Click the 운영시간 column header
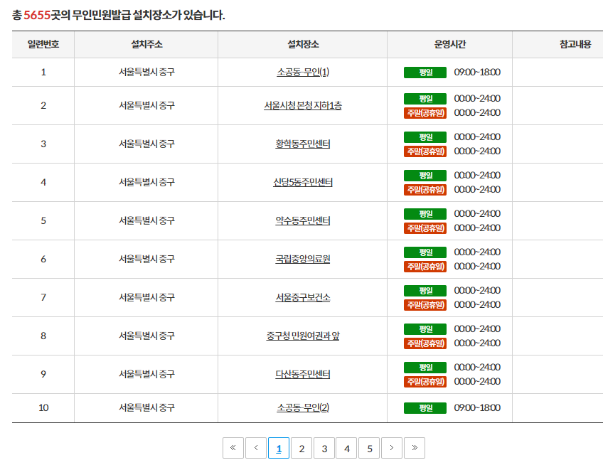Image resolution: width=603 pixels, height=465 pixels. 449,44
